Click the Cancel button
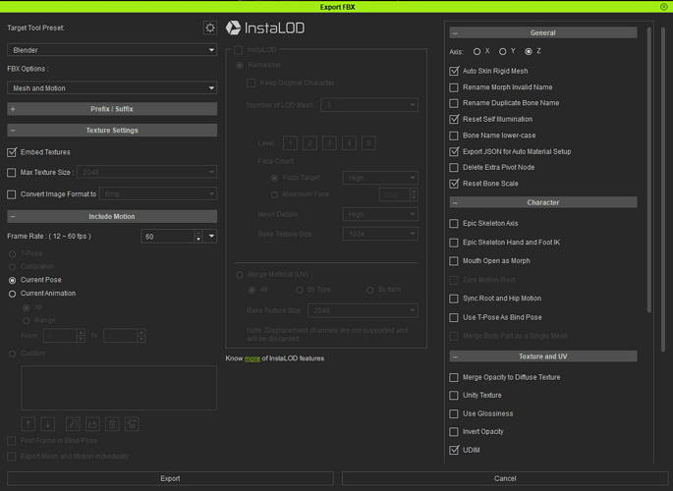 (x=505, y=478)
